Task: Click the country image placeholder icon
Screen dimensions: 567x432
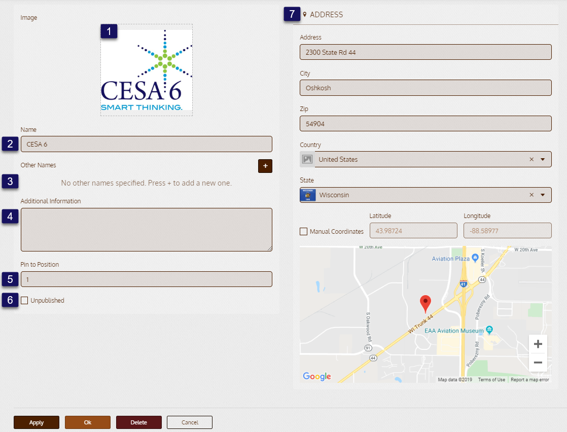Action: click(x=307, y=159)
